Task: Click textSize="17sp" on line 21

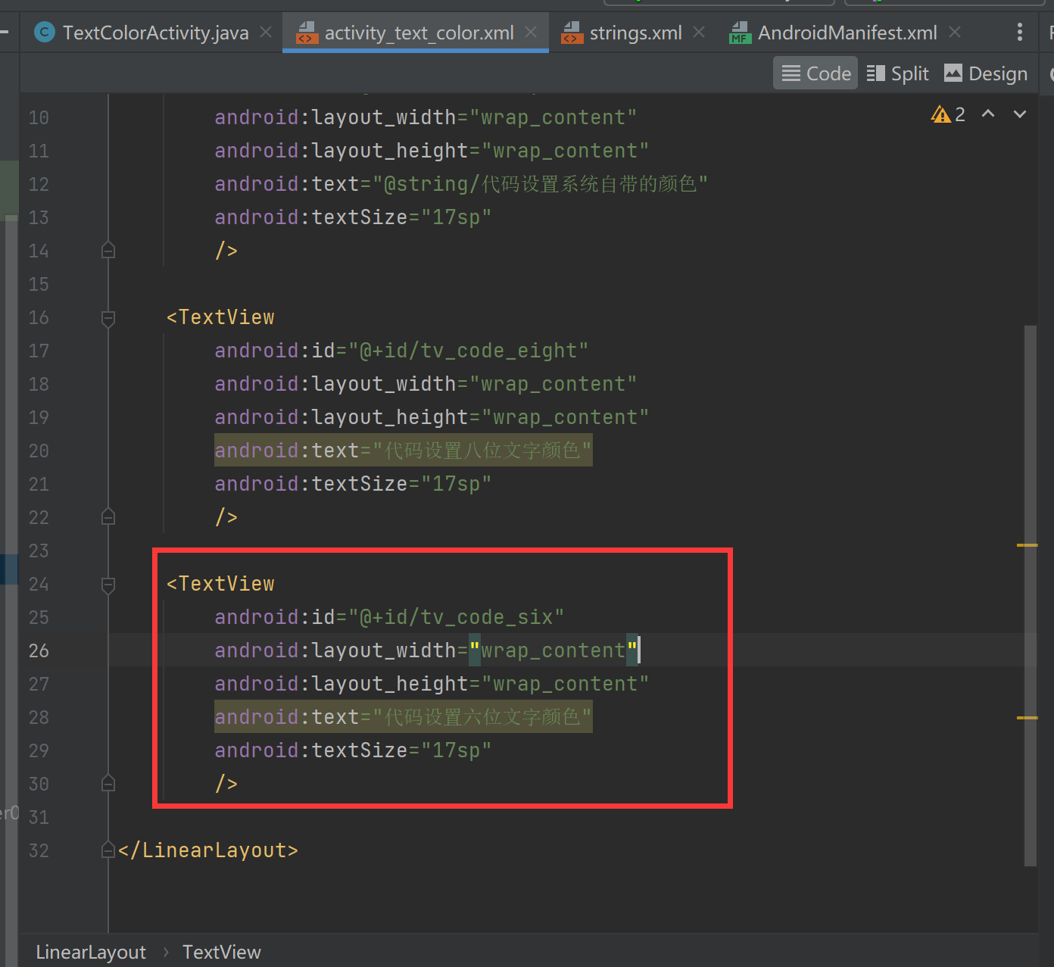Action: (353, 484)
